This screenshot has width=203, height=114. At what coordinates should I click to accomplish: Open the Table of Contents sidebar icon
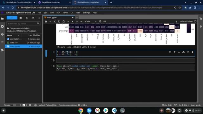click(x=2, y=42)
